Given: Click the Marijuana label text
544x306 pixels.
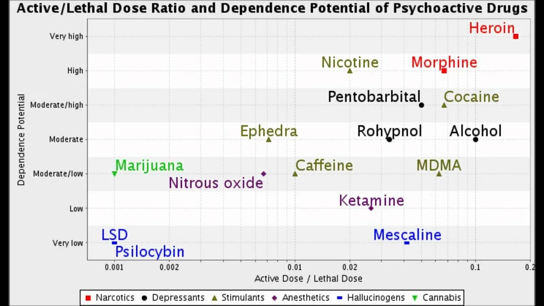Looking at the screenshot, I should 149,166.
